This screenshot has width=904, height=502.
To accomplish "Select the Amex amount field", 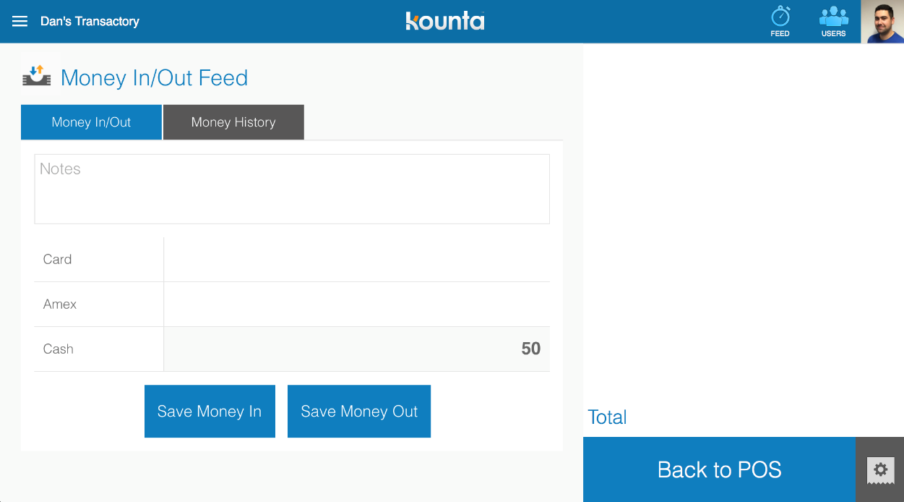I will click(x=357, y=305).
